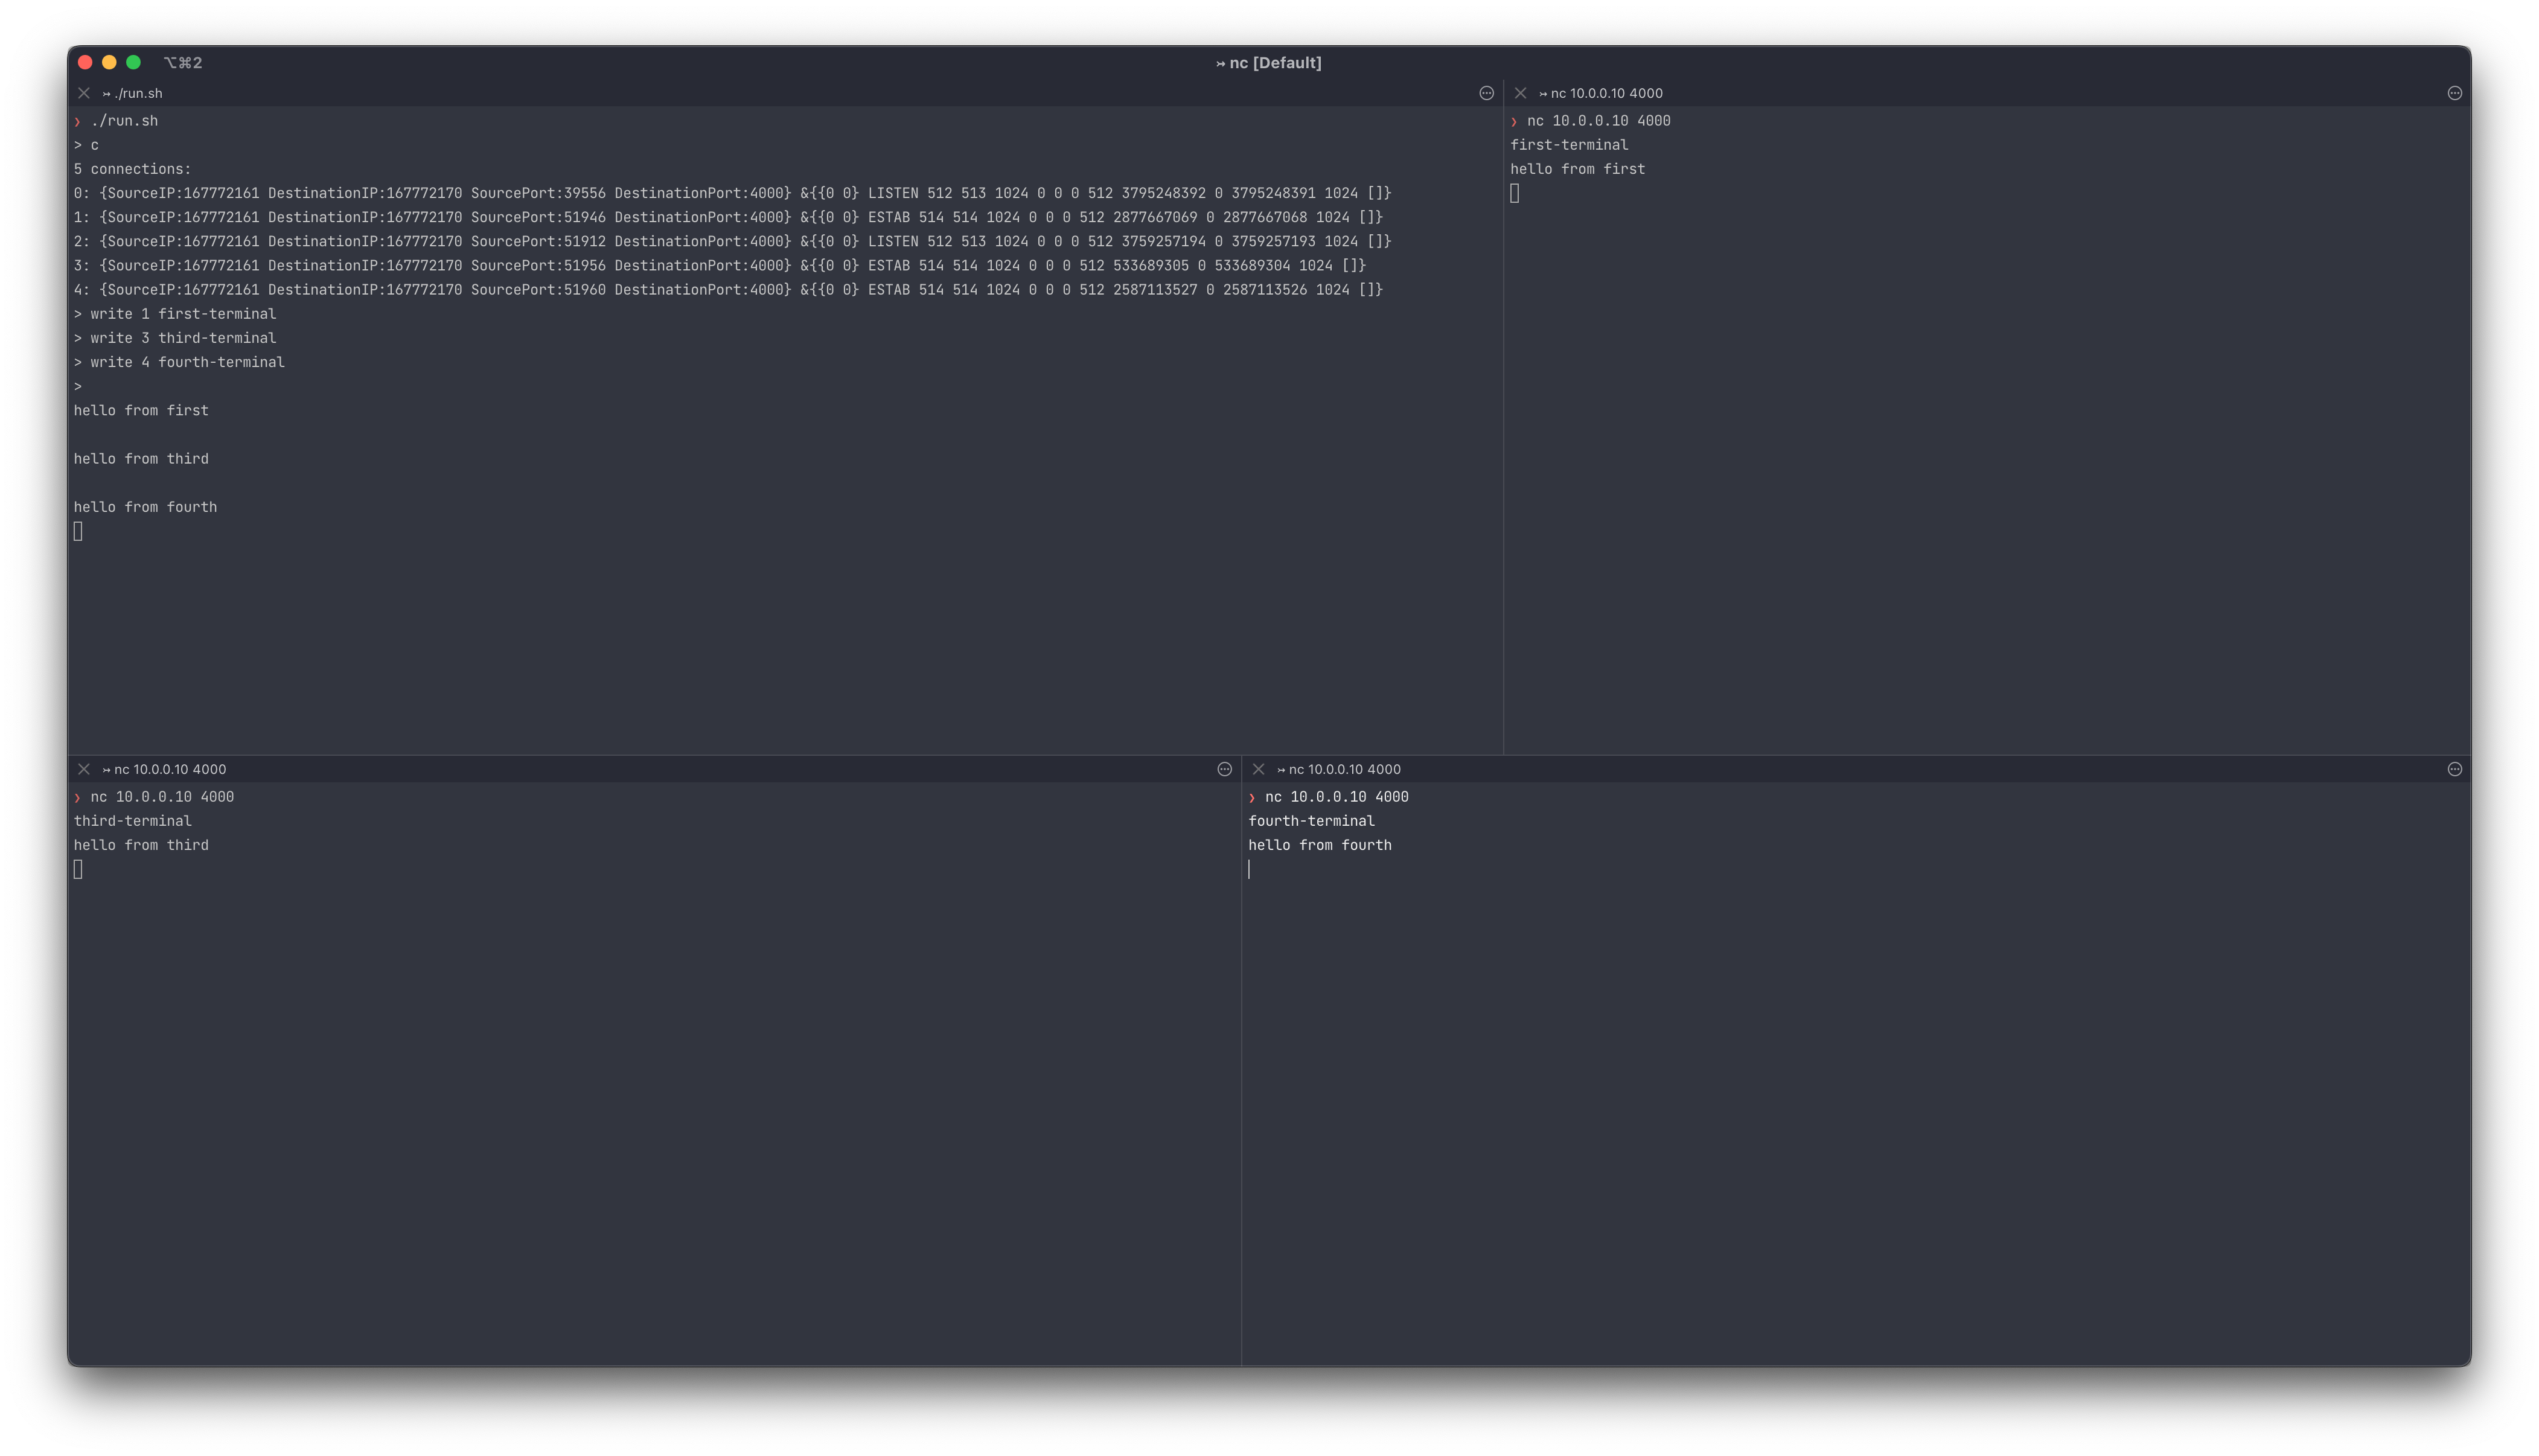The image size is (2539, 1456).
Task: Select the bottom-left nc 10.0.0.10 4000 title
Action: point(169,769)
